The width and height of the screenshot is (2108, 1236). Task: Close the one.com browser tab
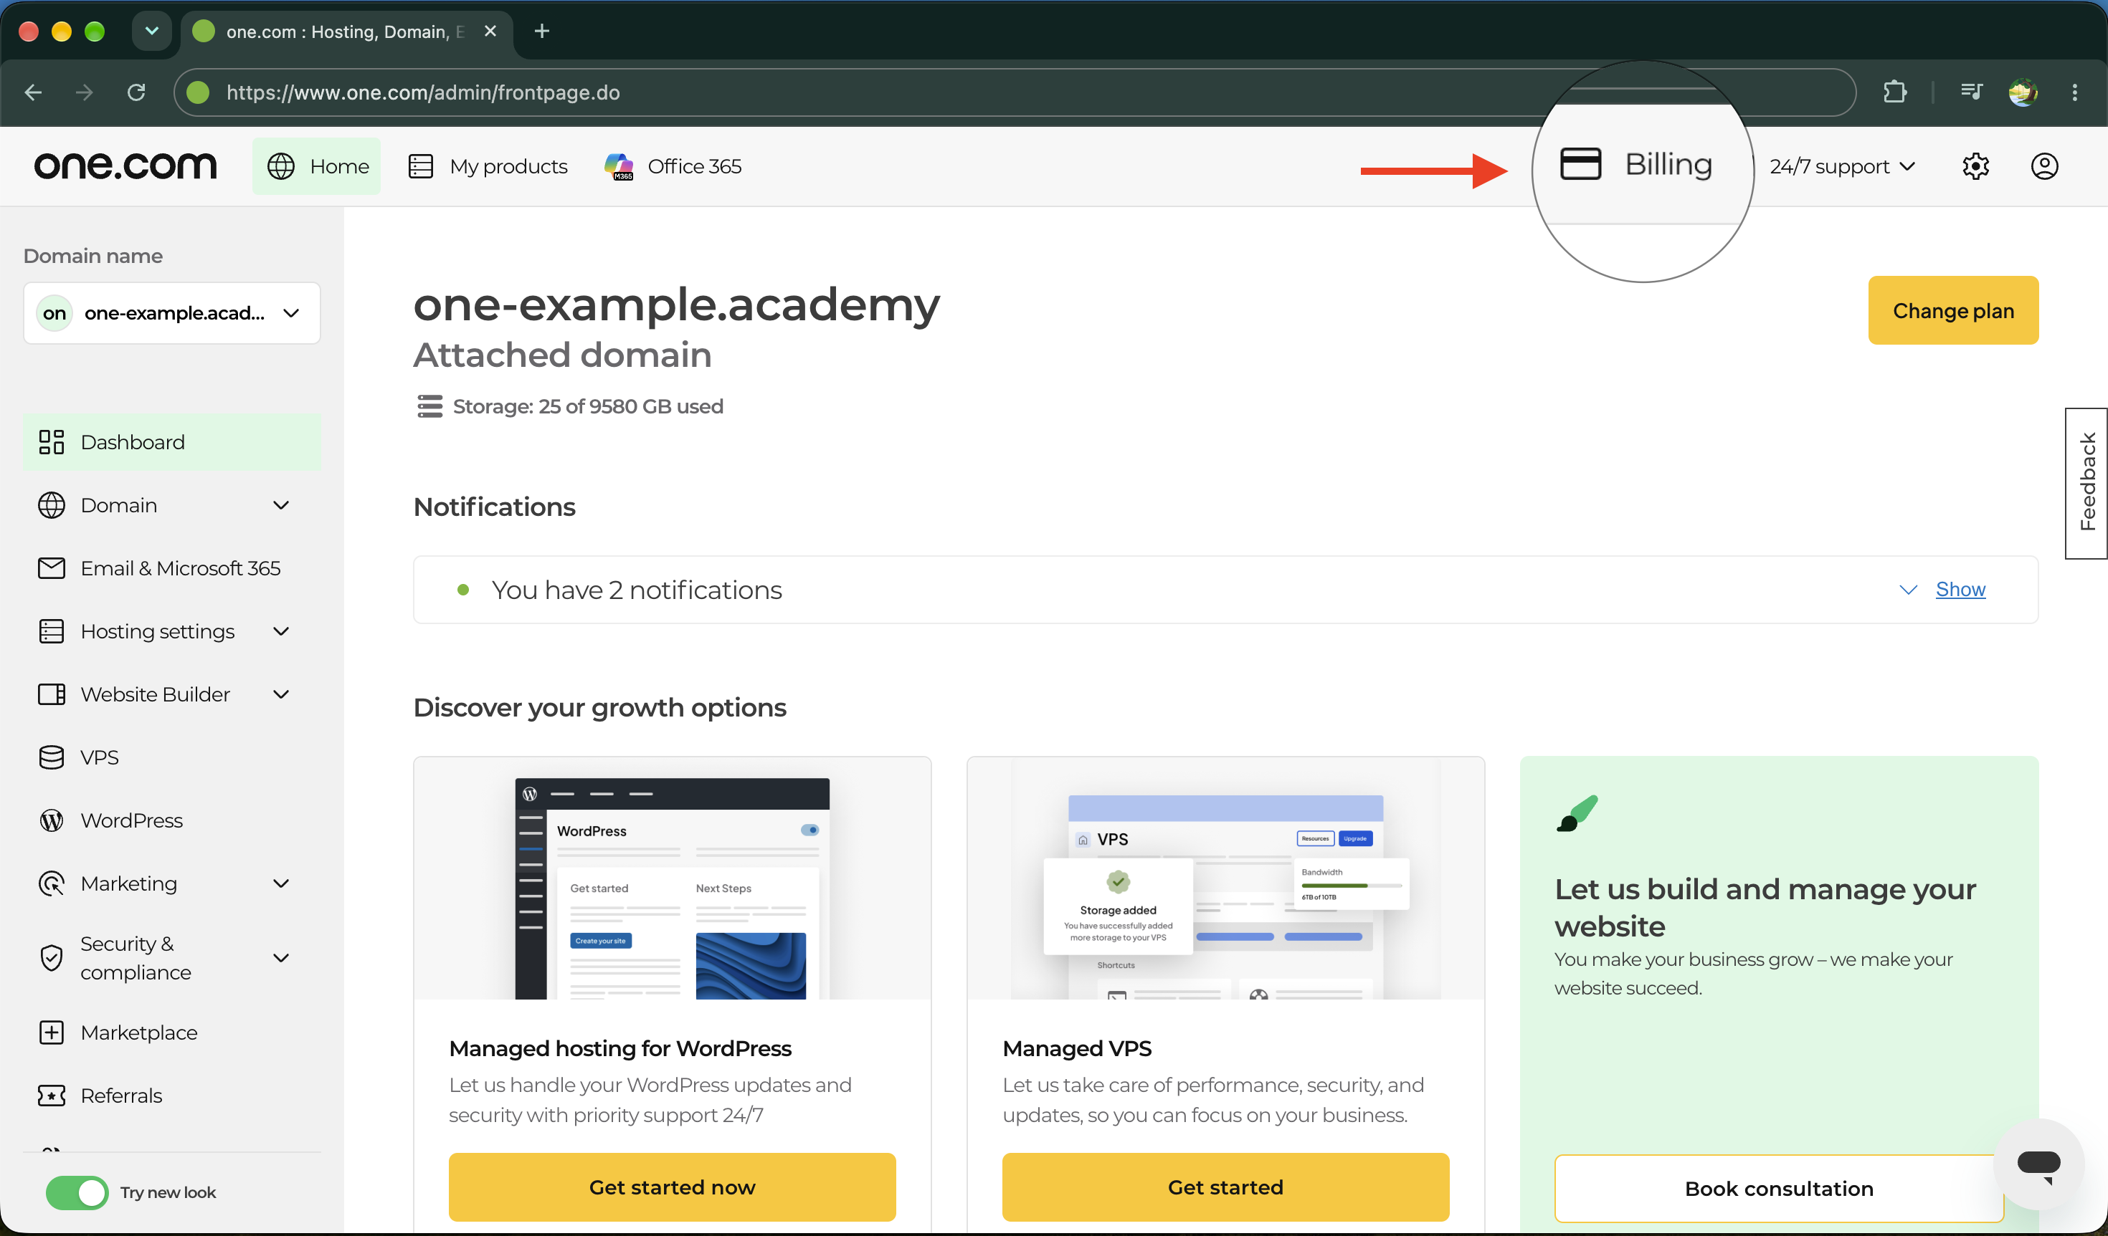[490, 31]
